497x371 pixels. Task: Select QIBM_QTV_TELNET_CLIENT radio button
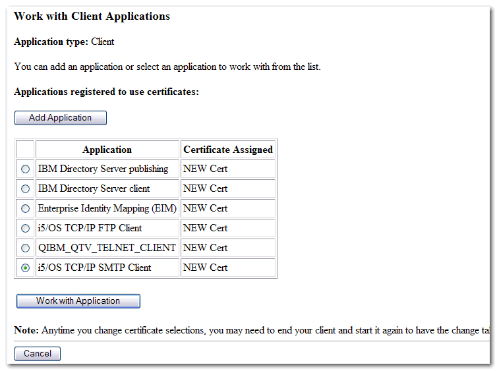pos(25,248)
